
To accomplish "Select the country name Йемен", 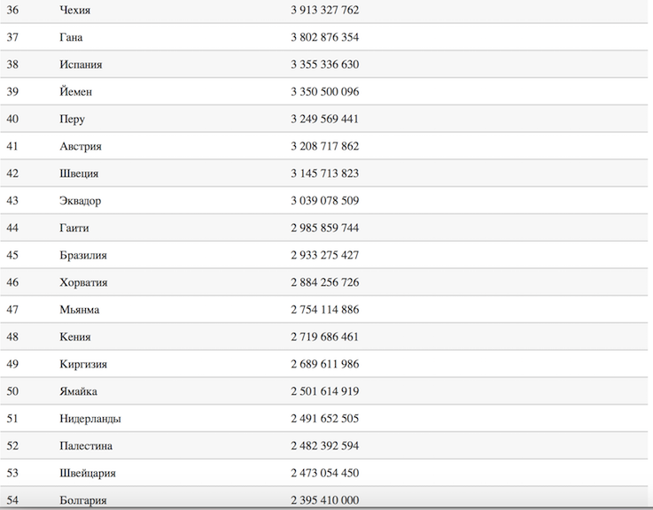I will (x=75, y=92).
